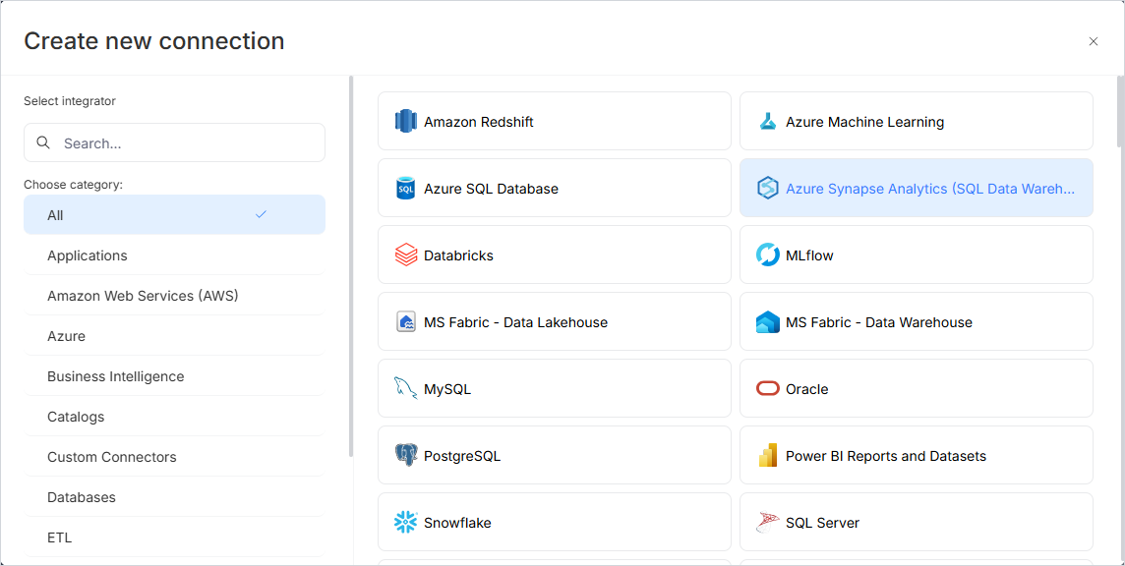Select the Oracle red logo icon
Screen dimensions: 1125x566
767,389
